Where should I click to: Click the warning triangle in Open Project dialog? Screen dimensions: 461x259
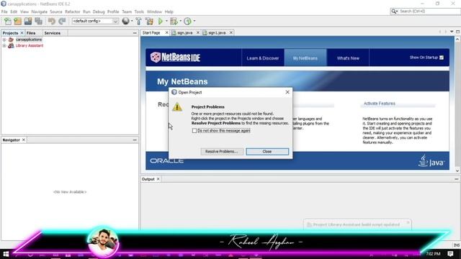click(x=177, y=107)
